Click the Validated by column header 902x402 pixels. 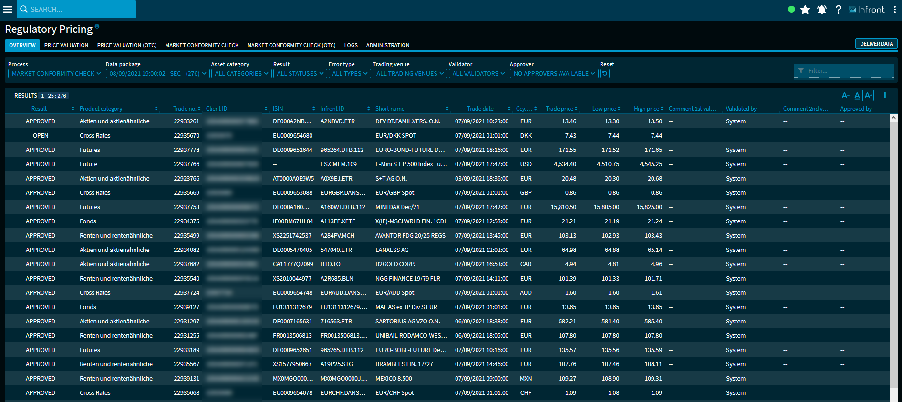(741, 109)
